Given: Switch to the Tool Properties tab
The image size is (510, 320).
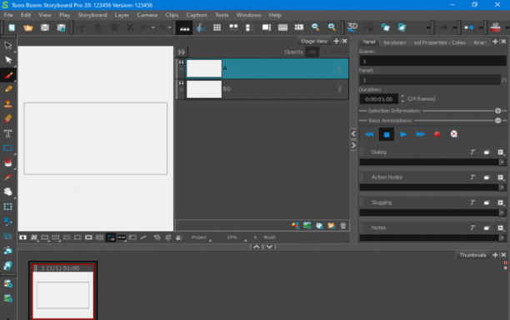Looking at the screenshot, I should click(x=439, y=42).
